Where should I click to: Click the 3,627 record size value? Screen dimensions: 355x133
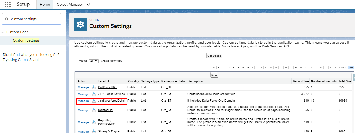[x=305, y=94]
